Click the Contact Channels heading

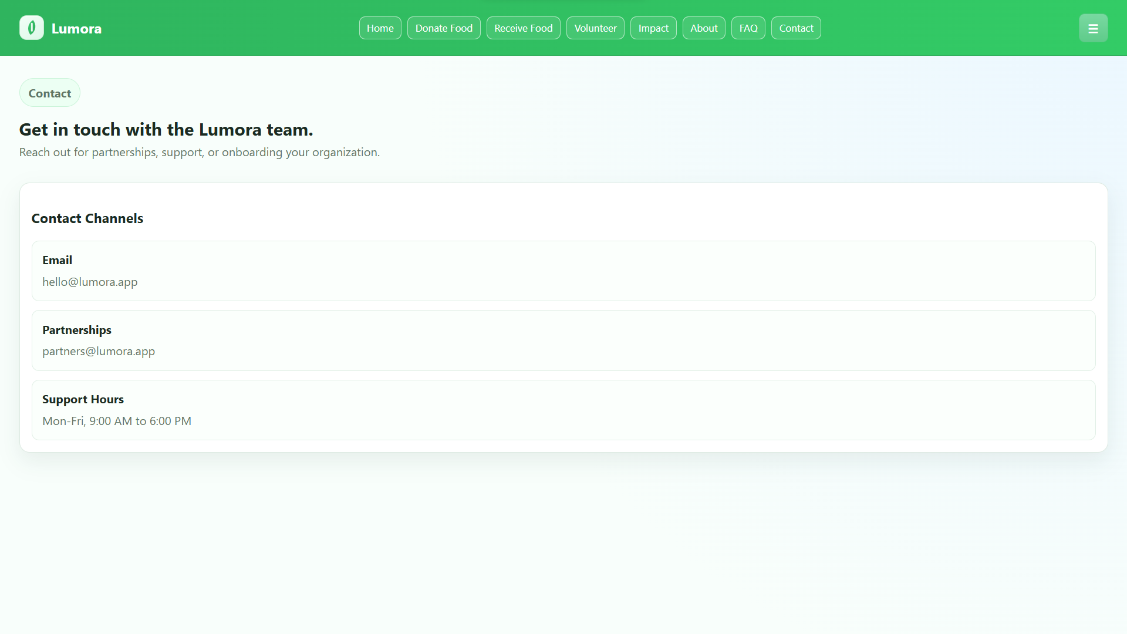[x=87, y=218]
